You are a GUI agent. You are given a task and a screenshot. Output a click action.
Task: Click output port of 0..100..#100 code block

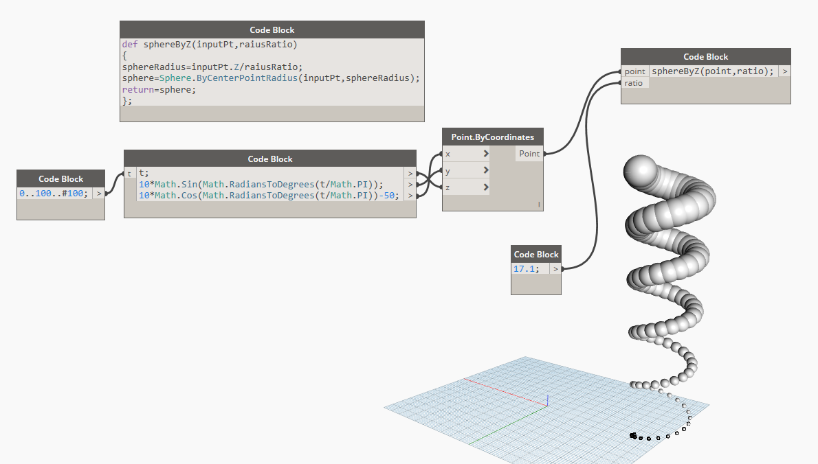98,193
